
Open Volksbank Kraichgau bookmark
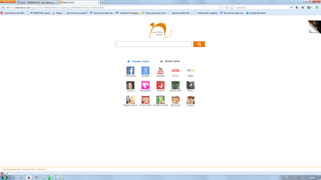tap(128, 13)
